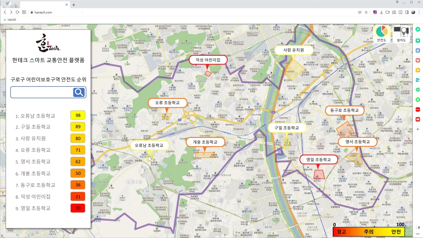Viewport: 423px width, 238px height.
Task: Click the yellow star icon in the right sidebar
Action: pyautogui.click(x=418, y=70)
